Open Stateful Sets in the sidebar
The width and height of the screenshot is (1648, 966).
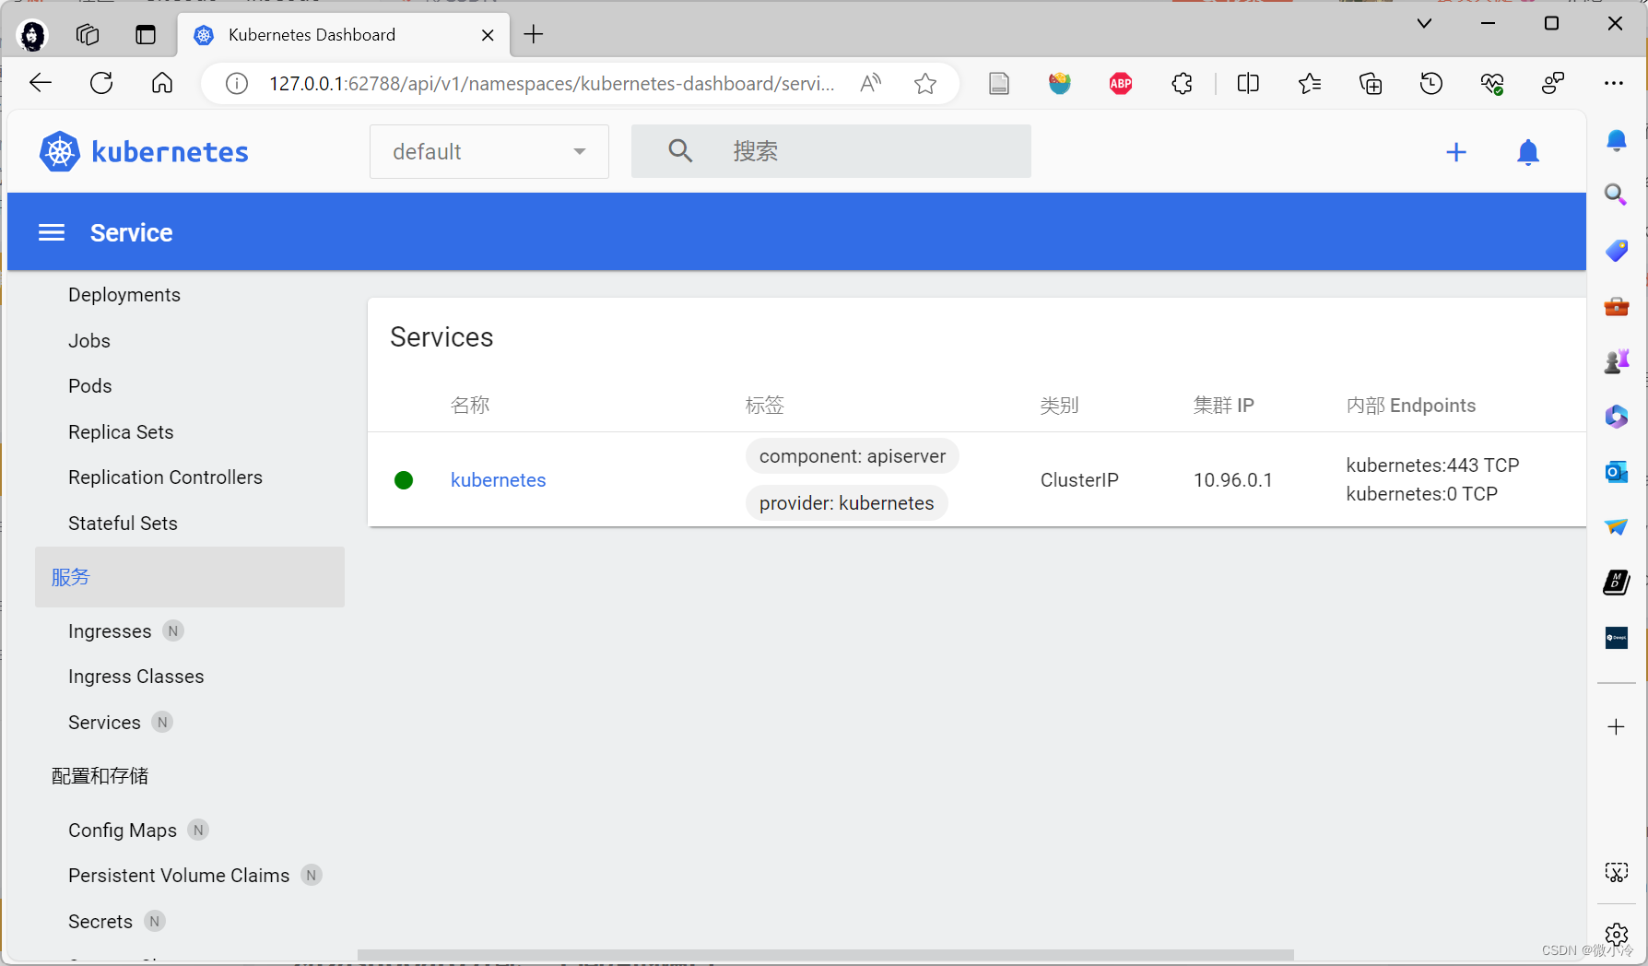pyautogui.click(x=123, y=524)
